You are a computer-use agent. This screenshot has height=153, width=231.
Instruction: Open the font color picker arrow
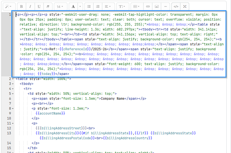click(80, 6)
